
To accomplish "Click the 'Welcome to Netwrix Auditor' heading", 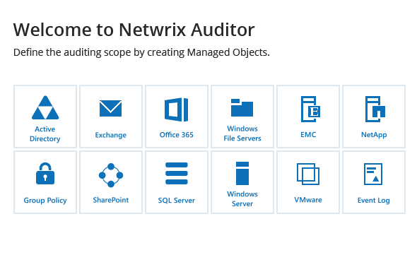I will point(134,30).
